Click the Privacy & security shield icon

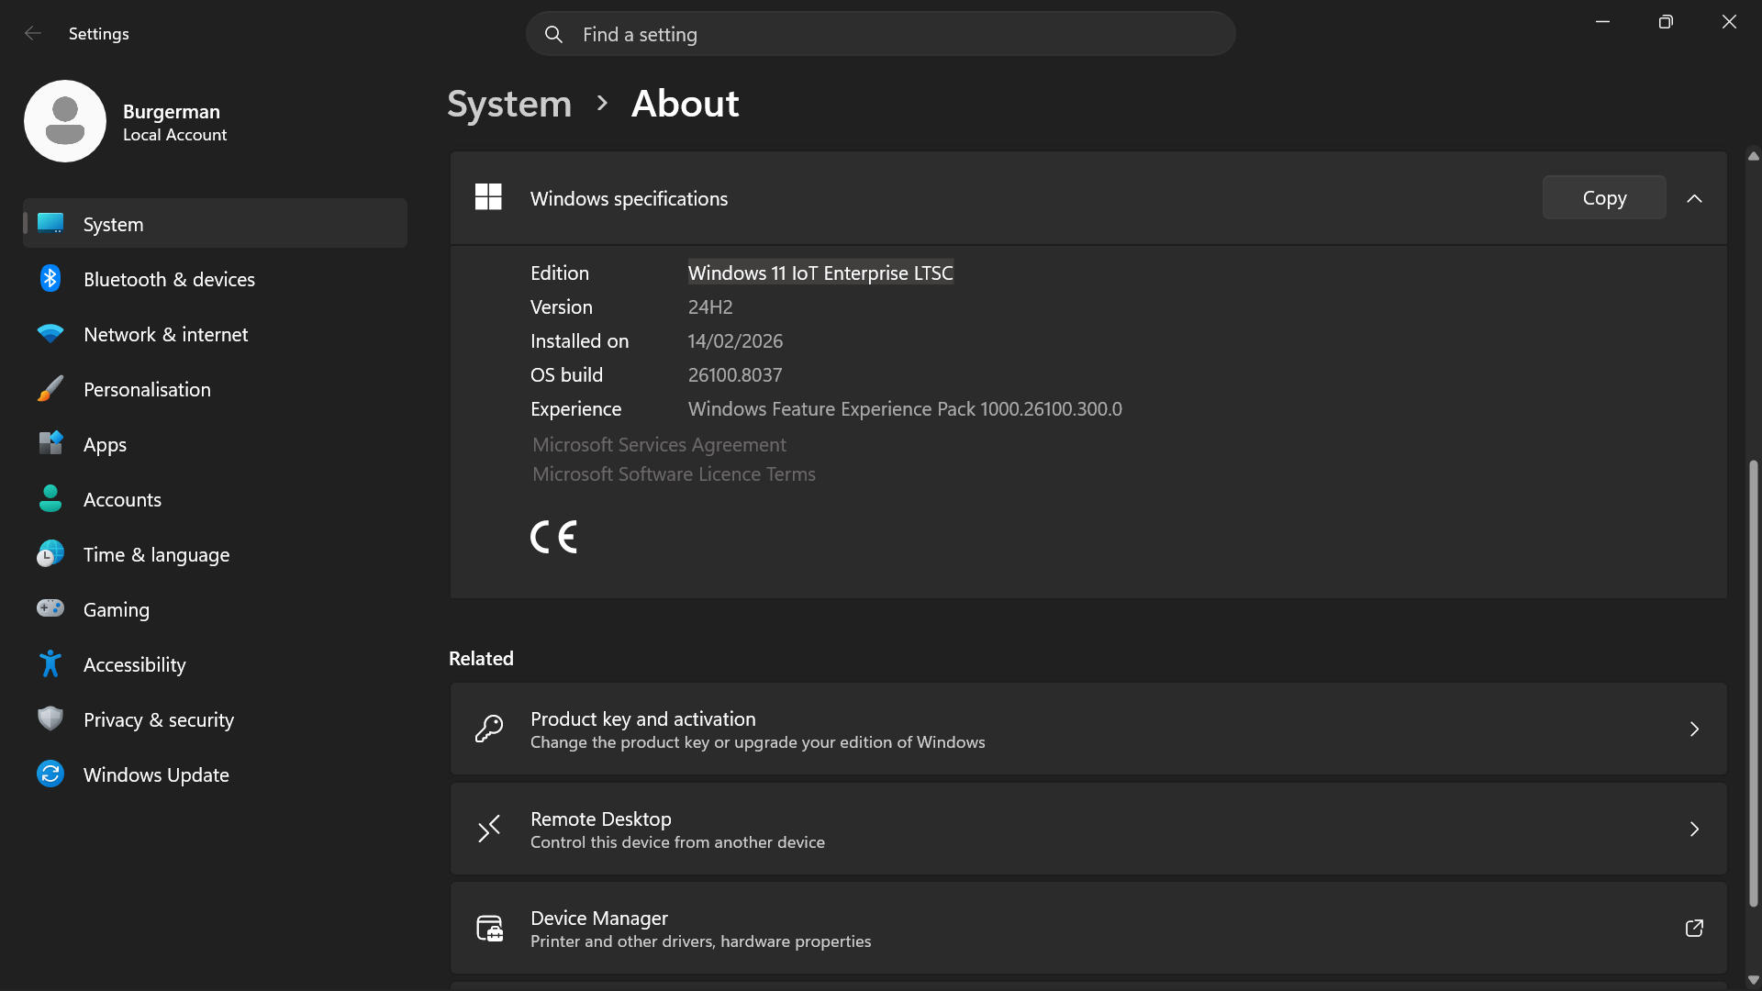point(50,718)
